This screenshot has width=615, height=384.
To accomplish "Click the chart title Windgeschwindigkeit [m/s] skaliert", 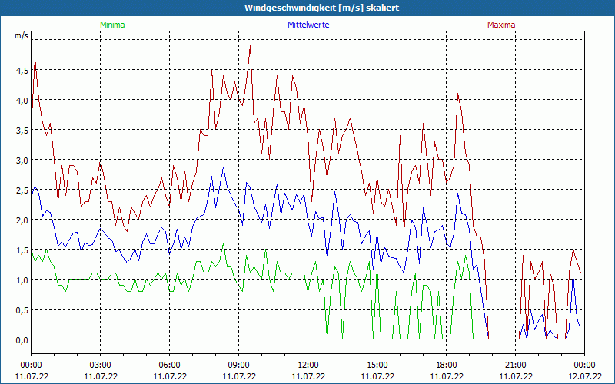I will point(321,8).
